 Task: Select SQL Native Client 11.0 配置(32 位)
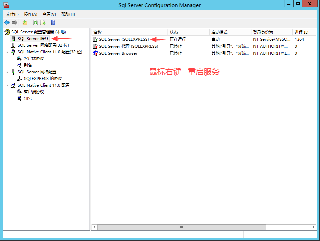click(50, 52)
